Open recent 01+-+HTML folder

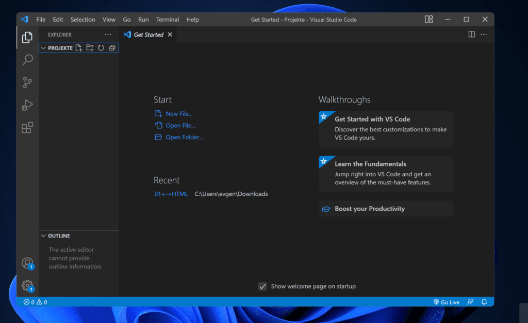[171, 194]
